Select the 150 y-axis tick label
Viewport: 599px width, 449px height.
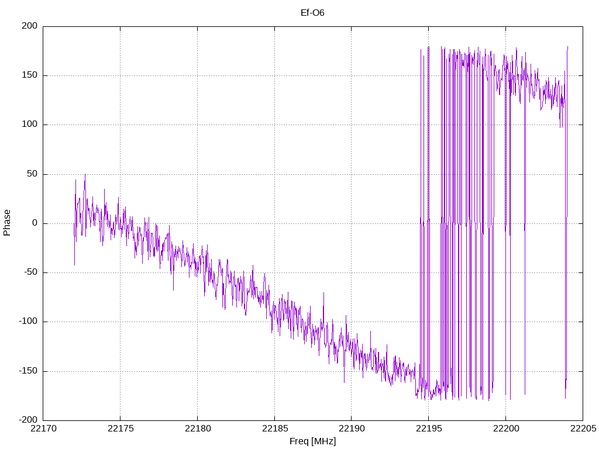[x=30, y=75]
